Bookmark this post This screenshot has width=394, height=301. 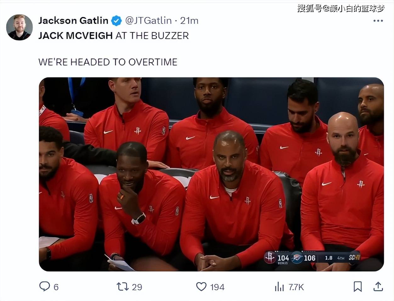click(x=357, y=287)
